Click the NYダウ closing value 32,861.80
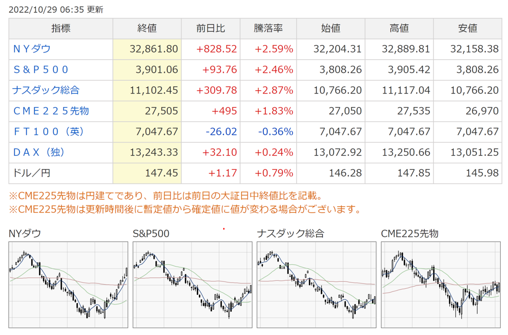The width and height of the screenshot is (508, 335). (154, 49)
